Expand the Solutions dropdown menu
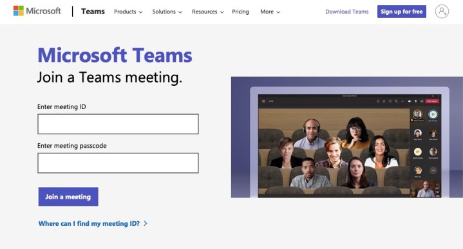The image size is (463, 249). click(167, 12)
